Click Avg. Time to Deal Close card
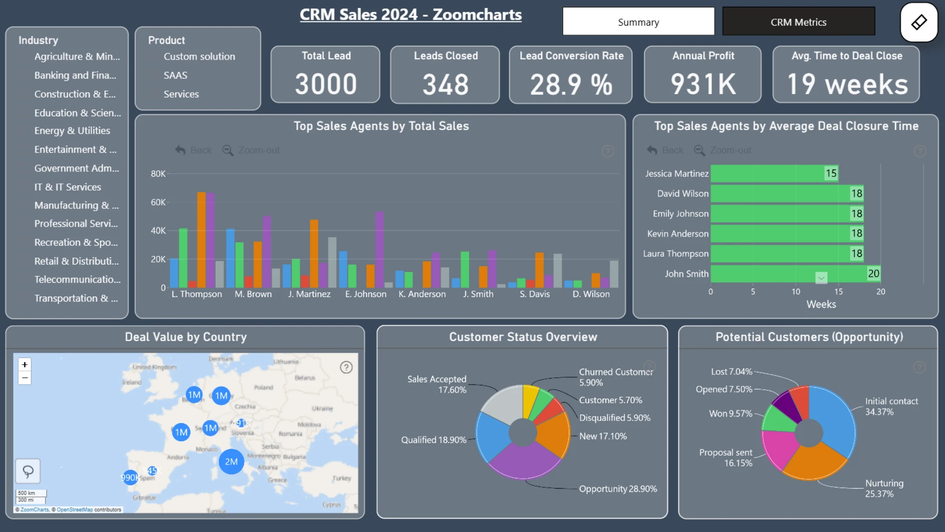The image size is (945, 532). coord(847,74)
